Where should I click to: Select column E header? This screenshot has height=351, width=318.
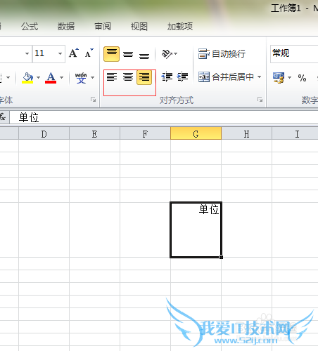94,134
